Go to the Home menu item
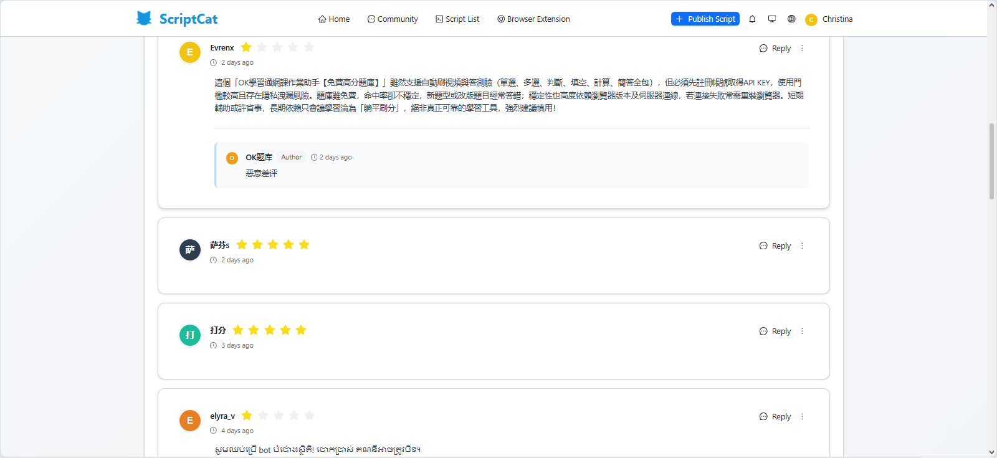 click(334, 19)
